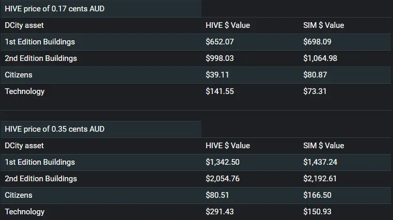Select '2nd Edition Buildings' row label with $998.03
This screenshot has width=393, height=220.
tap(41, 58)
